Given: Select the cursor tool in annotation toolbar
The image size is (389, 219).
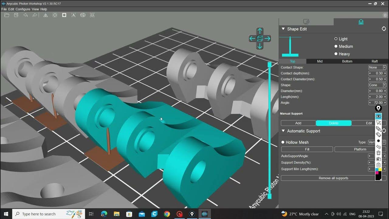Looking at the screenshot, I should (x=378, y=123).
